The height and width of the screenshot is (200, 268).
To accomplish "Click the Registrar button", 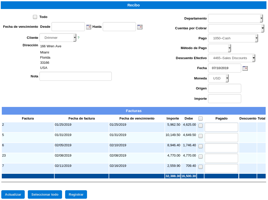I will point(76,195).
